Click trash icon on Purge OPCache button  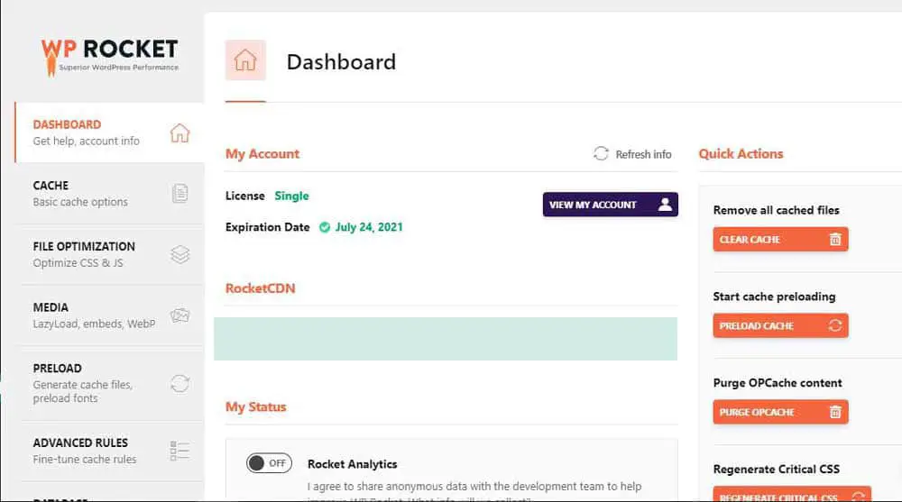point(835,412)
